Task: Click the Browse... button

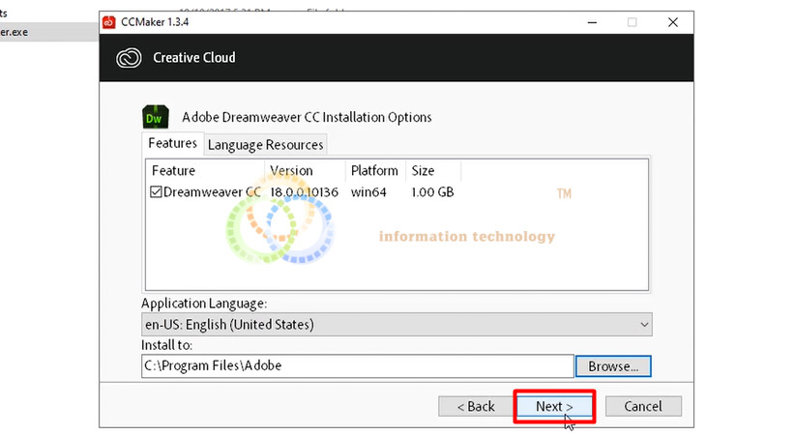Action: pos(613,366)
